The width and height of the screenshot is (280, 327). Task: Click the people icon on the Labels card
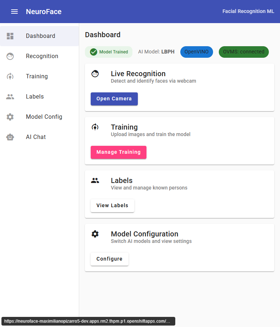95,180
